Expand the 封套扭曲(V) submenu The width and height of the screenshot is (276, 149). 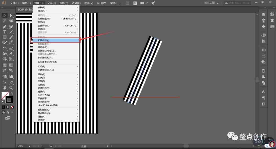pos(56,88)
